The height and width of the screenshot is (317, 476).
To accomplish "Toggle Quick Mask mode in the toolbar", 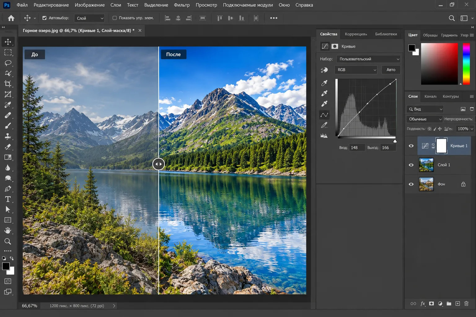I will (8, 281).
